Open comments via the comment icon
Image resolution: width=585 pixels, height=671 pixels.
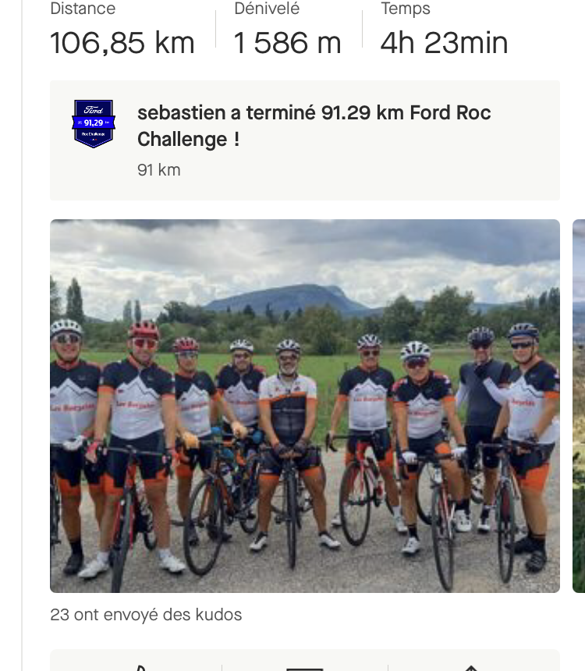305,669
